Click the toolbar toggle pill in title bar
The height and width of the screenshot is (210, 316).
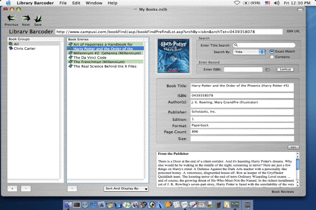(x=300, y=9)
